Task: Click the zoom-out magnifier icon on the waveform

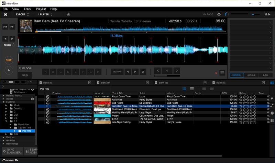Action: click(x=33, y=50)
